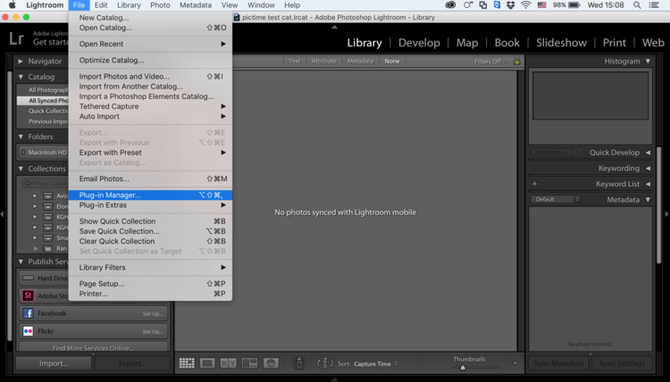Open Spotlight search in menu bar

[x=637, y=5]
